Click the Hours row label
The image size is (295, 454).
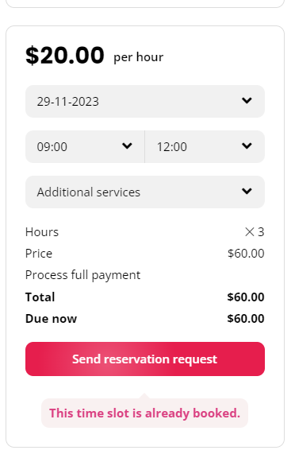[42, 232]
